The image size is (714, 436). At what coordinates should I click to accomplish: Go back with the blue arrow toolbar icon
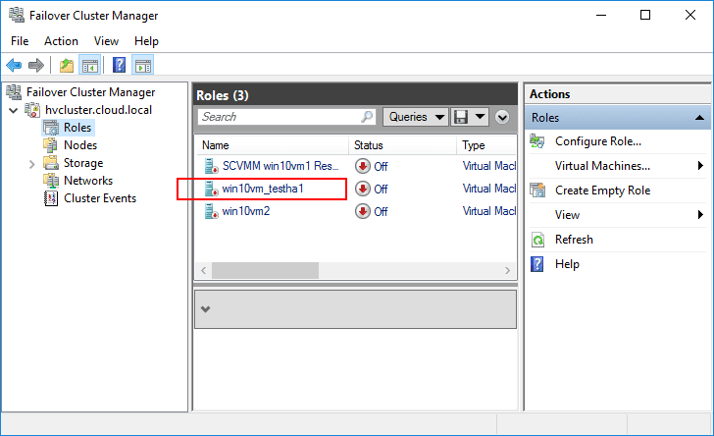pyautogui.click(x=14, y=65)
